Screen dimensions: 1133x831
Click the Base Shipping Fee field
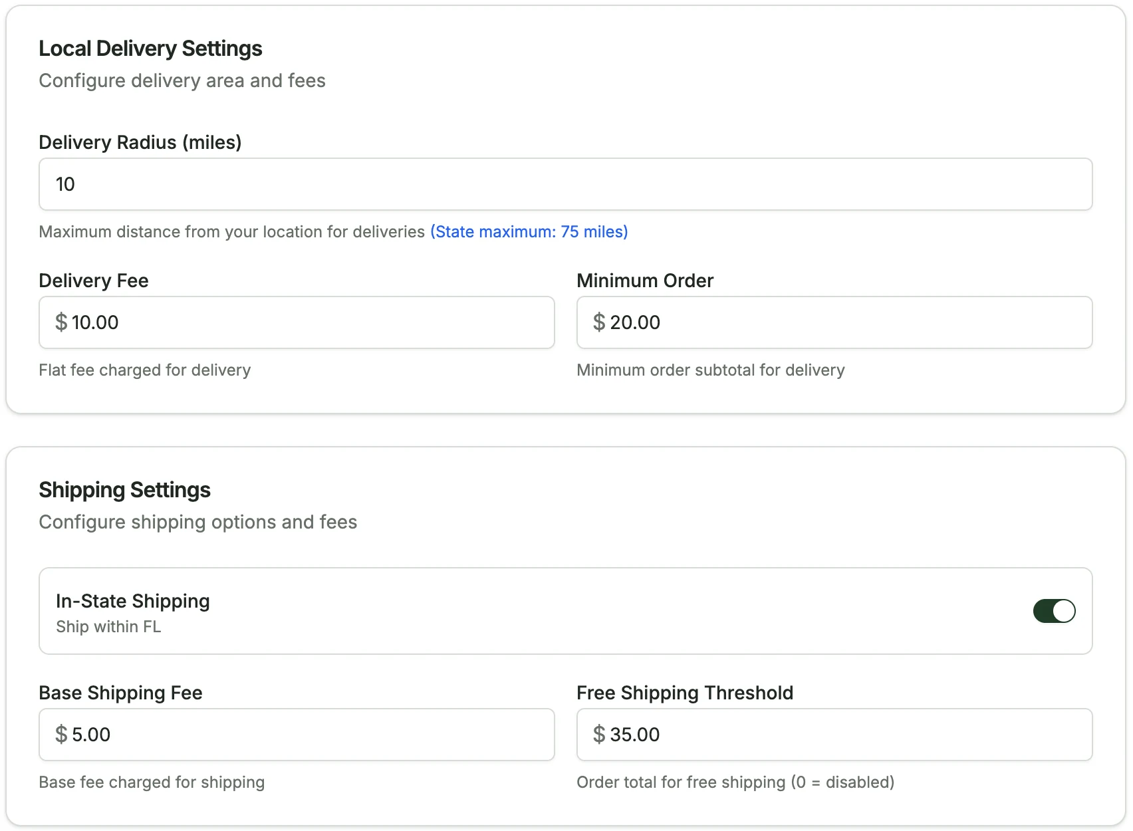point(297,735)
